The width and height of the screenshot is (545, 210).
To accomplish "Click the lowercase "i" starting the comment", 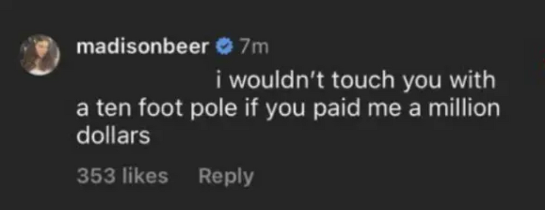I will point(218,81).
